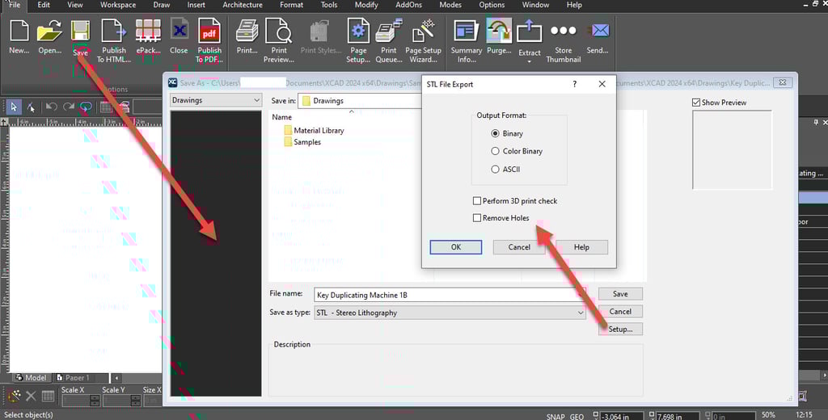This screenshot has width=828, height=420.
Task: Click the Y coordinate field showing 7.698 in
Action: tap(678, 416)
